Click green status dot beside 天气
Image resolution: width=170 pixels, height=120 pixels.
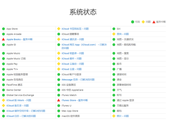pyautogui.click(x=114, y=90)
